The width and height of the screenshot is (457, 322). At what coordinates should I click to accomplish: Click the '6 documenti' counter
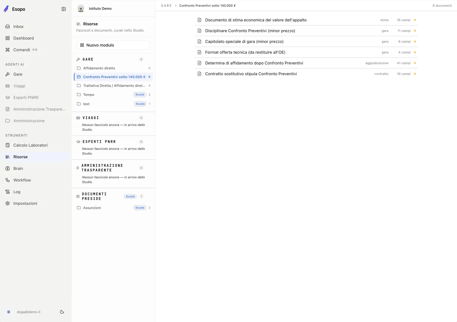pos(442,6)
